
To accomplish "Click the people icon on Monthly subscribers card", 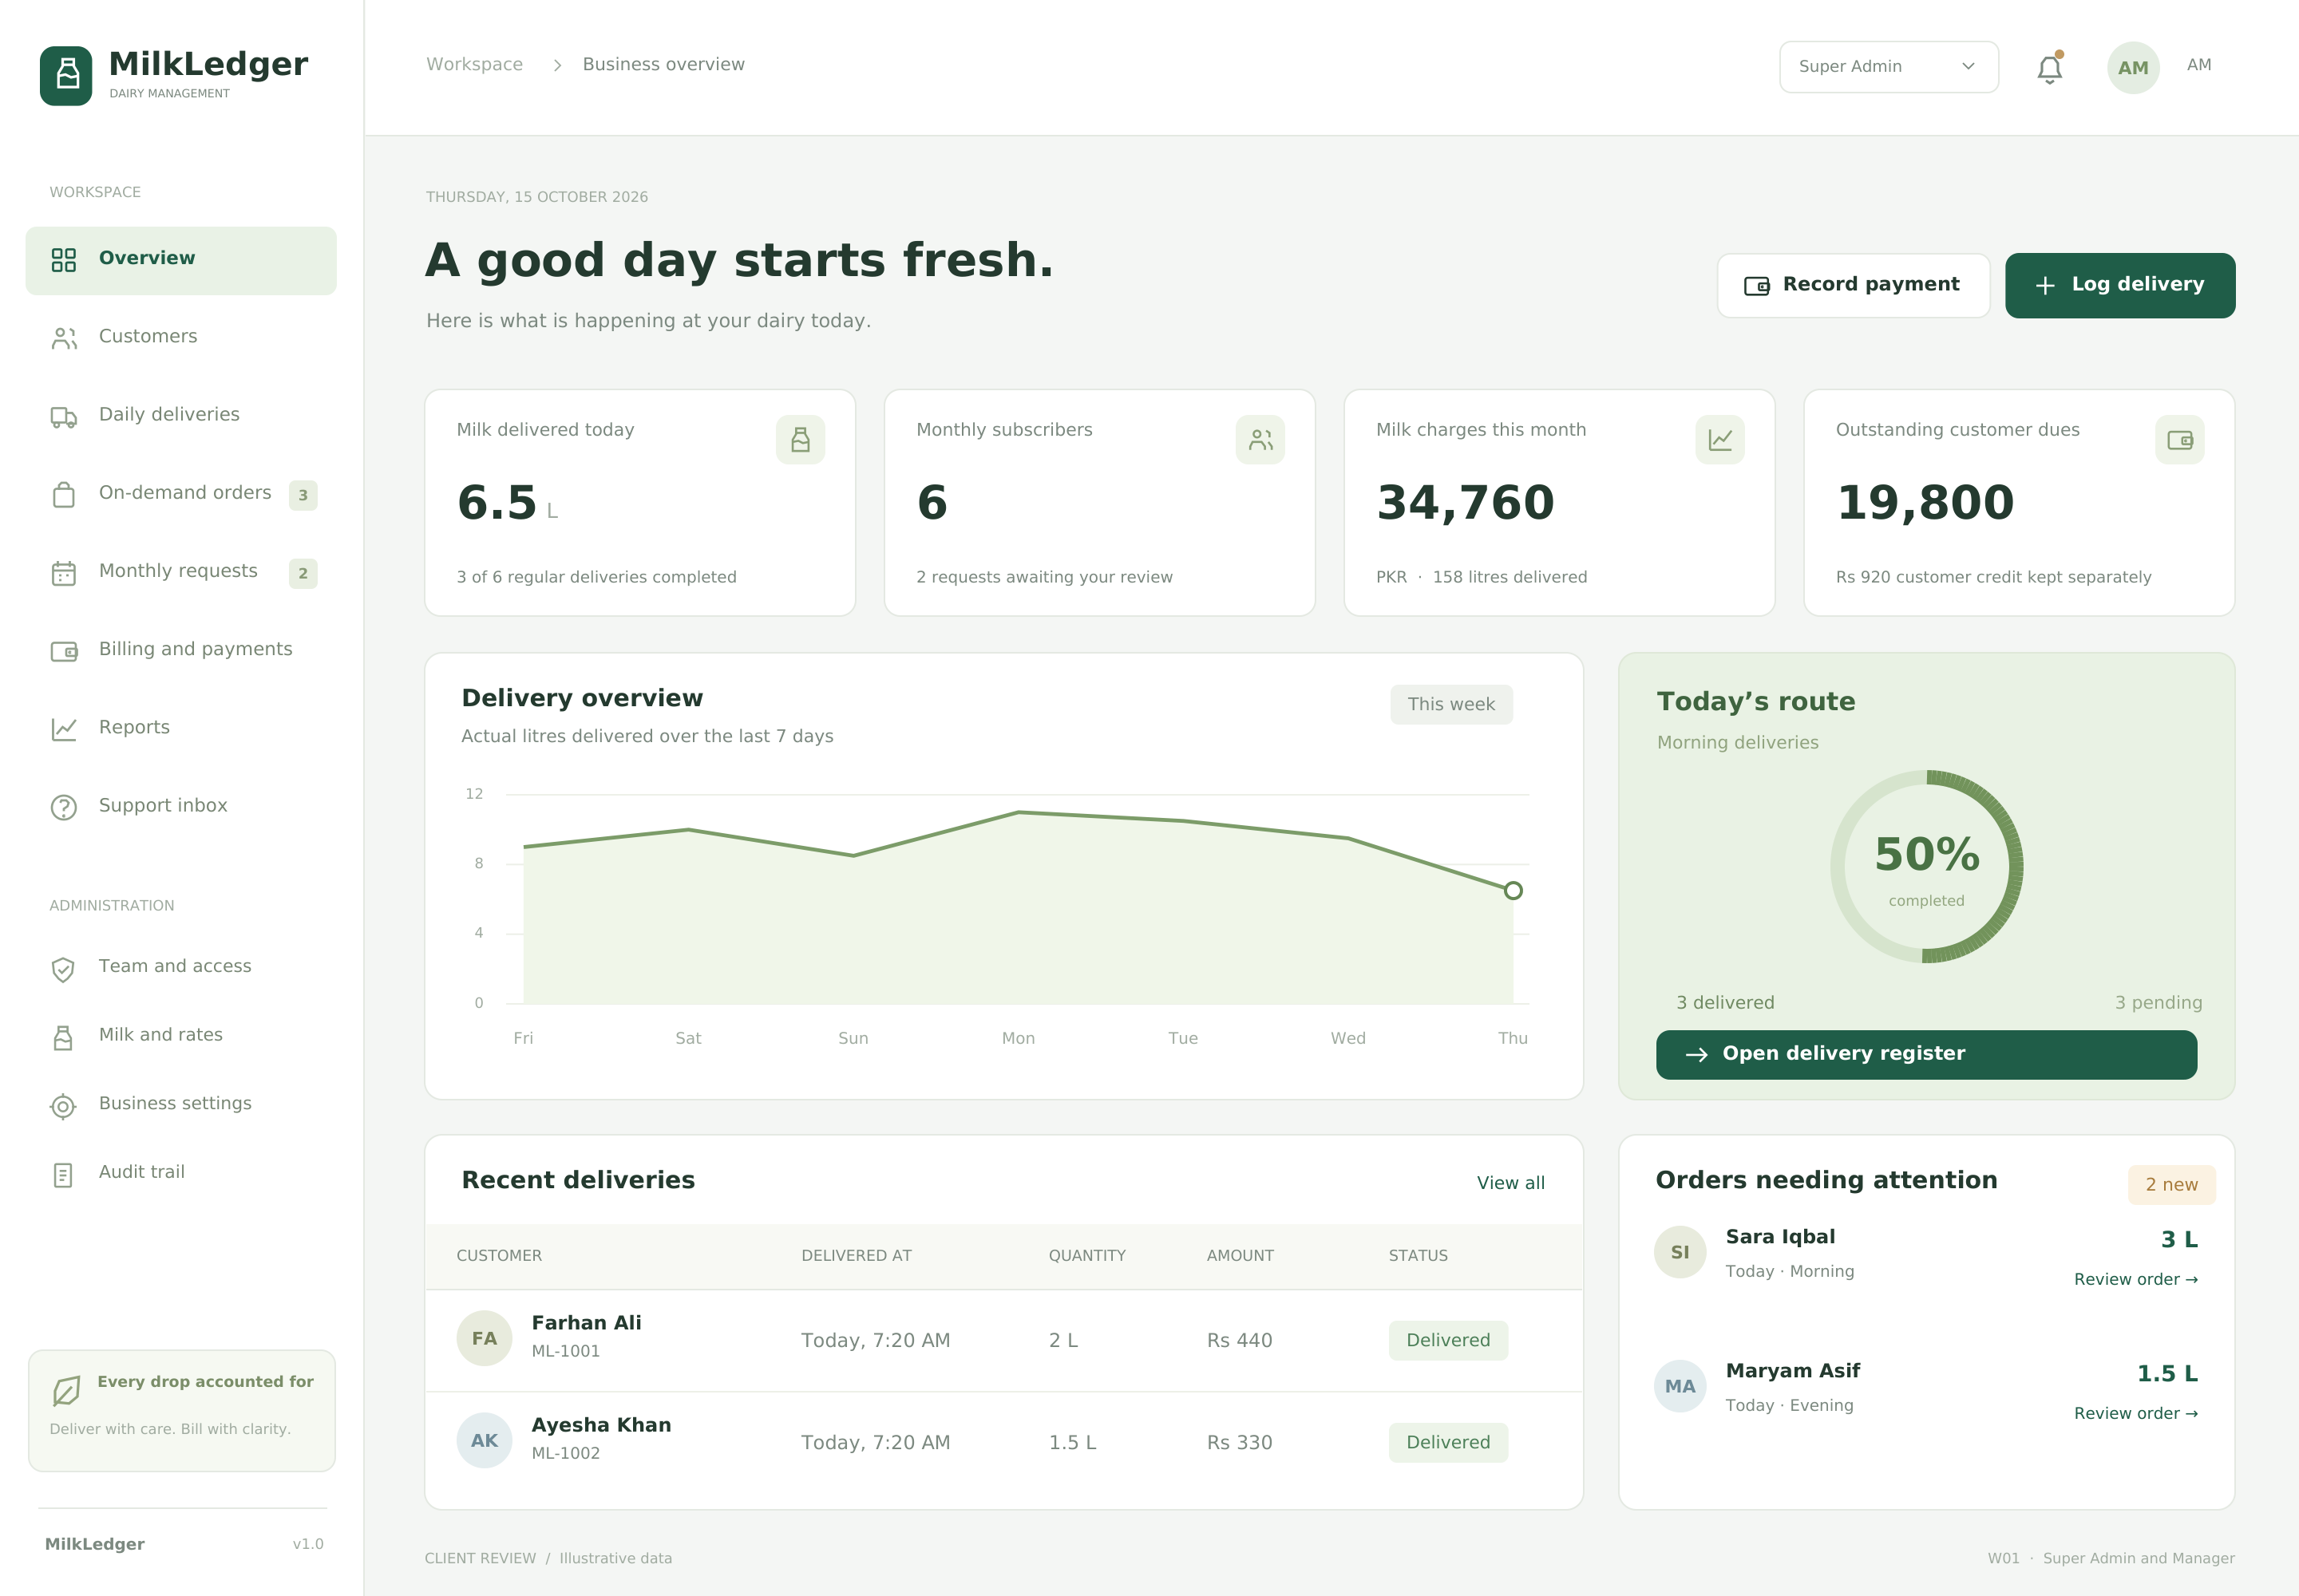I will click(1260, 439).
